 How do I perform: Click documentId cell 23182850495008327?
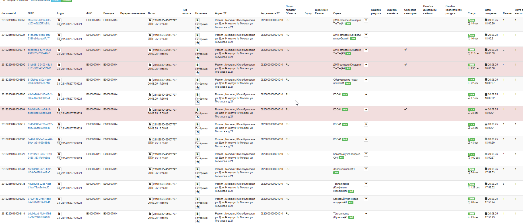(x=13, y=154)
